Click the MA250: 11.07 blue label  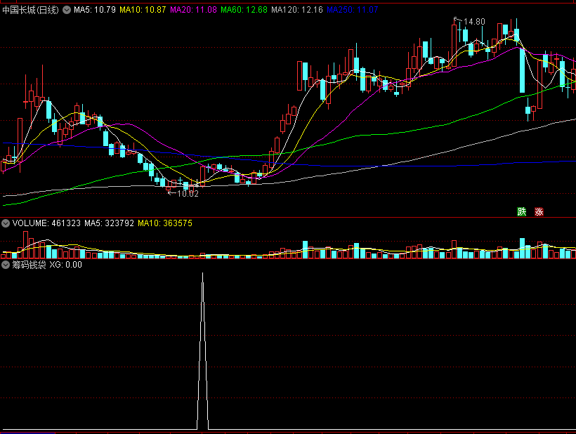pos(353,10)
